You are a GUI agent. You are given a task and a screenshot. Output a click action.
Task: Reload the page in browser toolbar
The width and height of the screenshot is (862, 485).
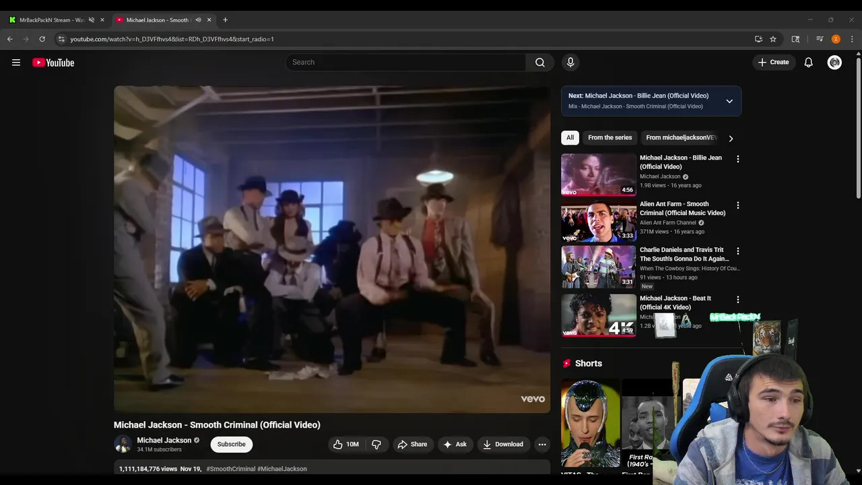pyautogui.click(x=42, y=39)
